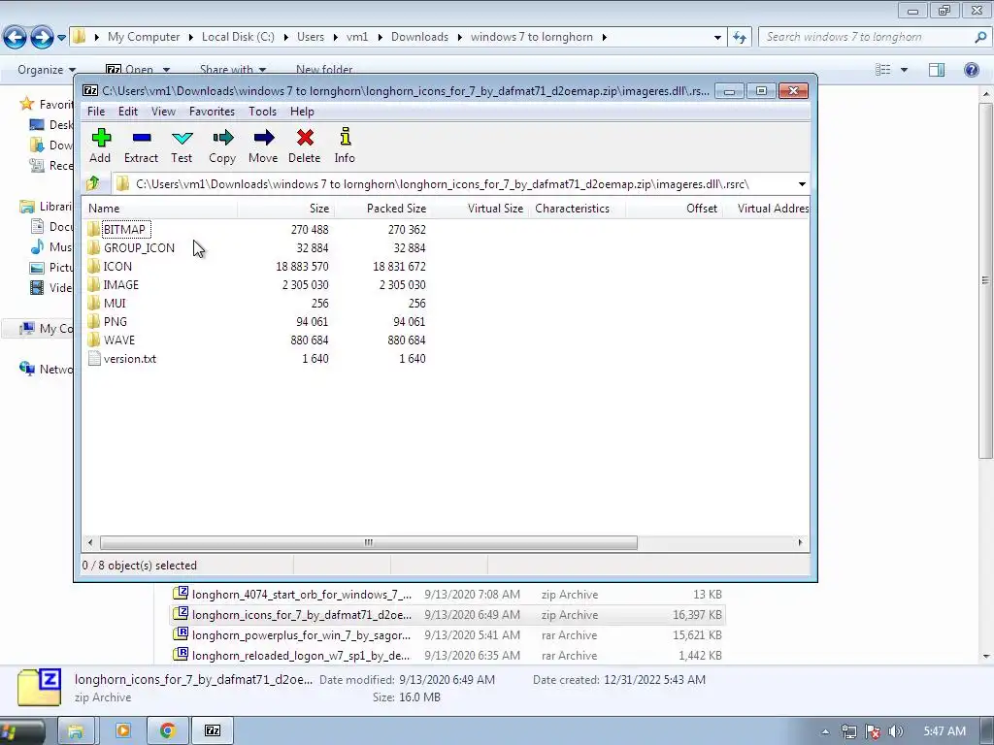Sort by the Packed Size column

382,209
